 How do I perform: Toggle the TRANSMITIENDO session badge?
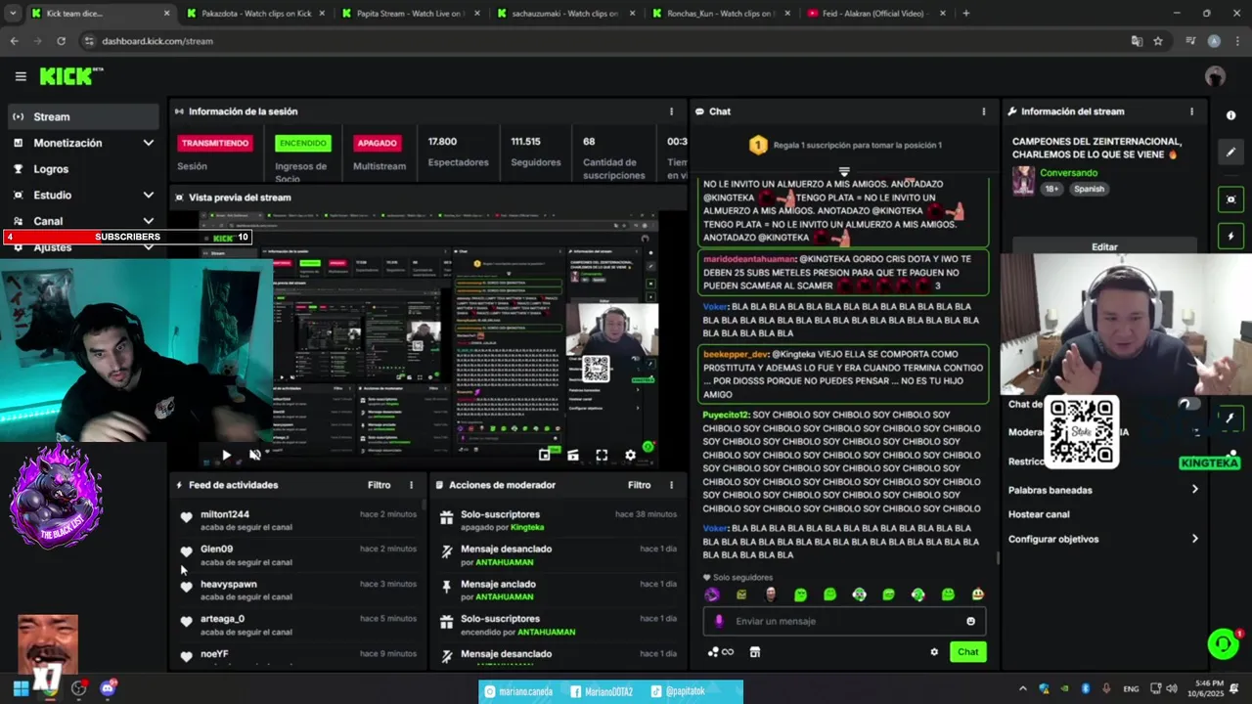215,143
